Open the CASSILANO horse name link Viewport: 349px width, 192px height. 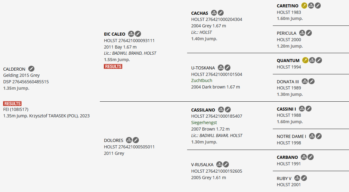point(203,110)
